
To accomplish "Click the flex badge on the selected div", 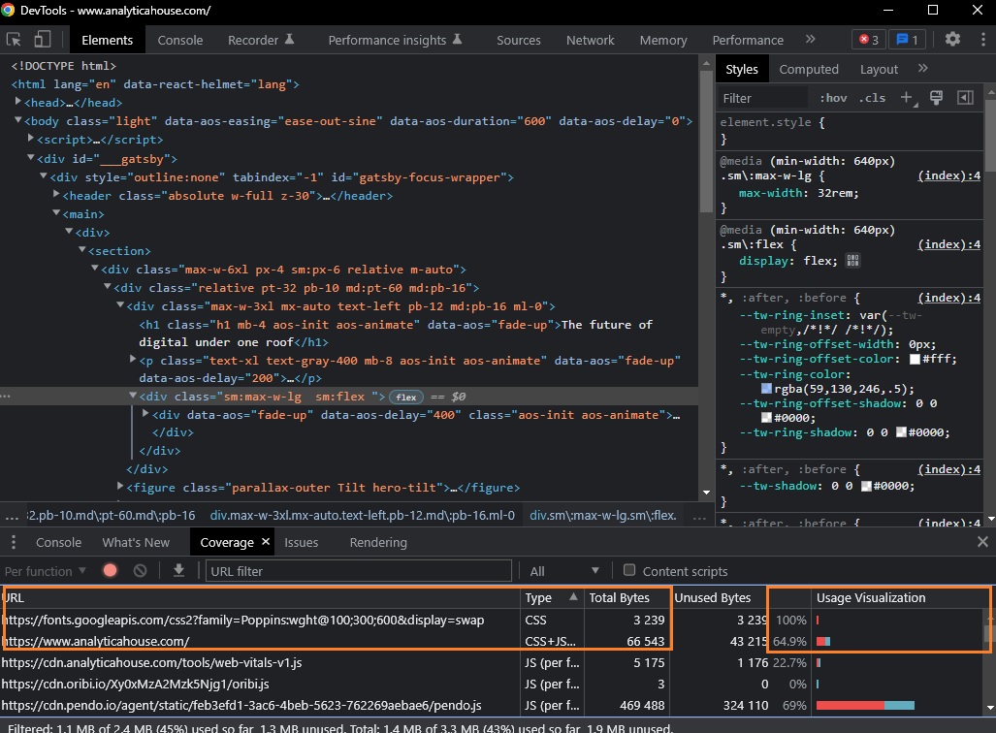I will click(406, 397).
